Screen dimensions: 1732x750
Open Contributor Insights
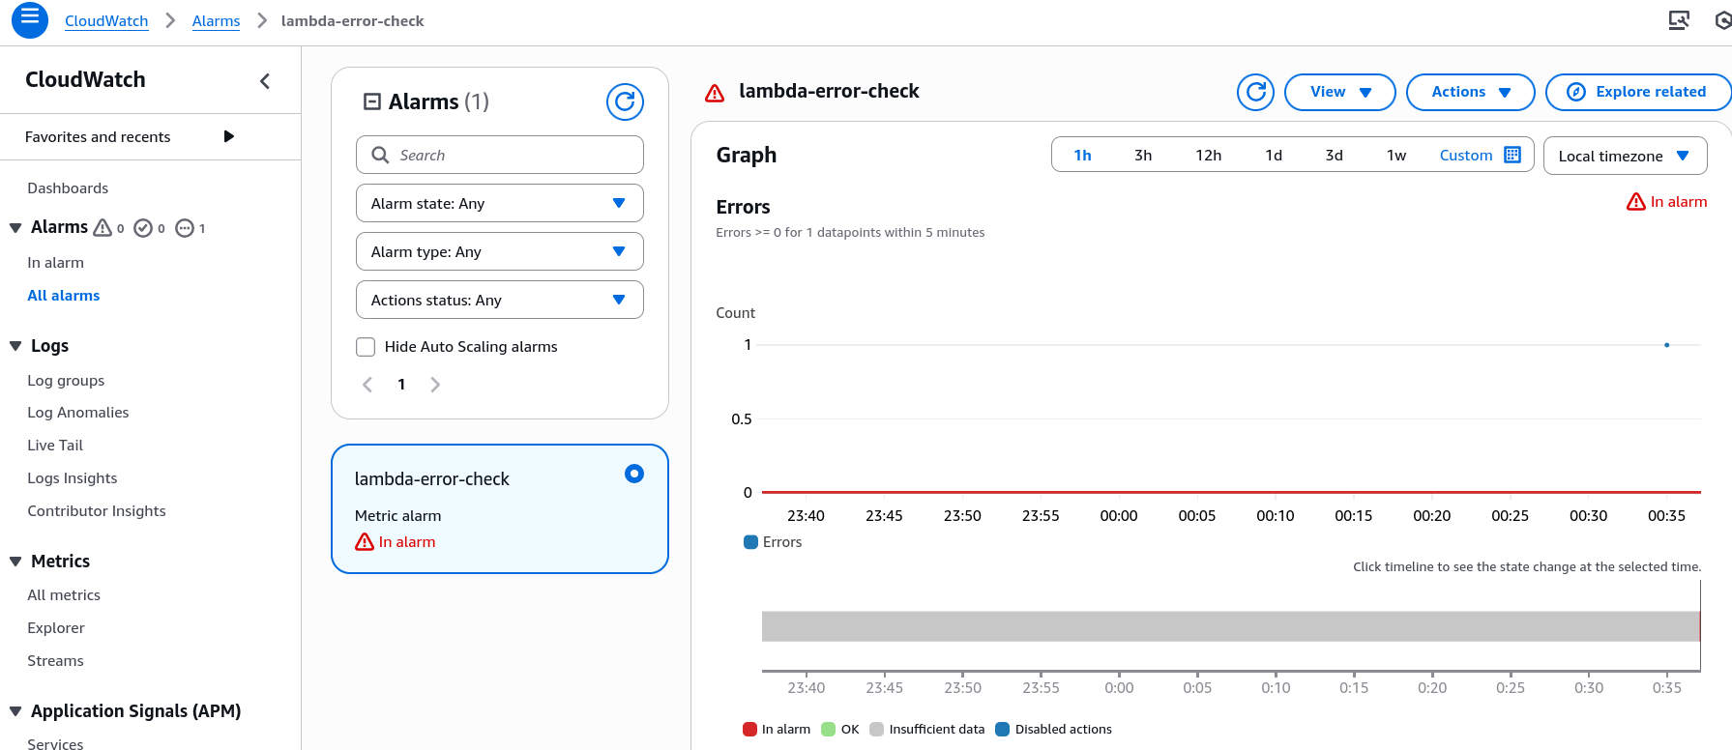click(97, 511)
